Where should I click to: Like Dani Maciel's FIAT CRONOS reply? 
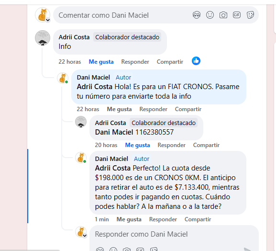119,109
